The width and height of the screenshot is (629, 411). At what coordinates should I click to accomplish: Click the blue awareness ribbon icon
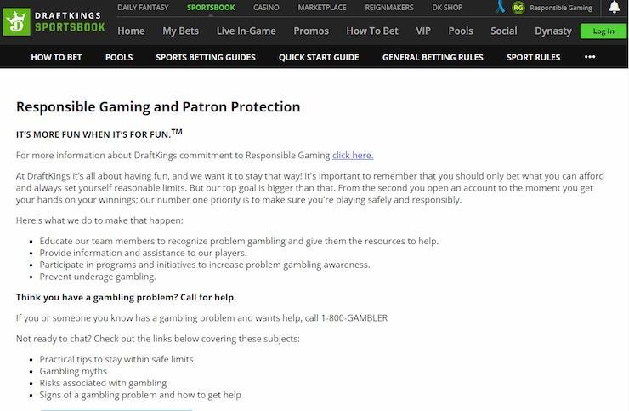(501, 7)
